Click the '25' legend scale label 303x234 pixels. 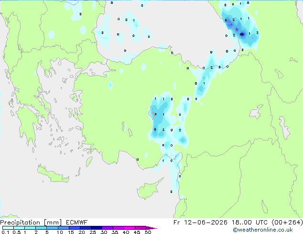[x=93, y=232]
